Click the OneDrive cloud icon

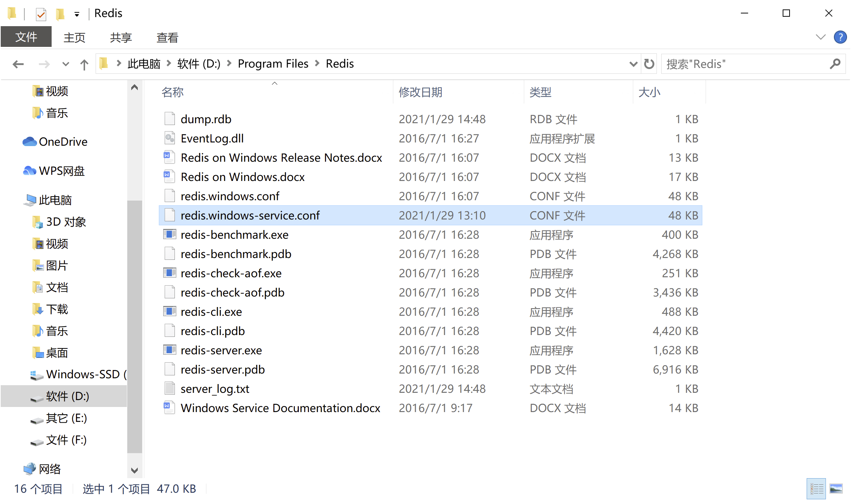[x=29, y=141]
